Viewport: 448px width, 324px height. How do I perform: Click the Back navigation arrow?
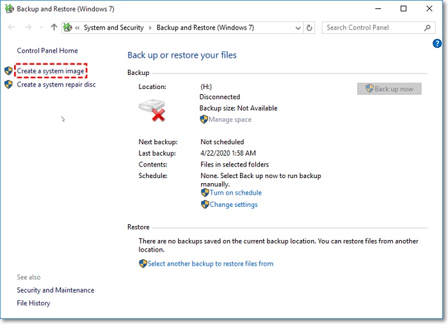coord(12,28)
